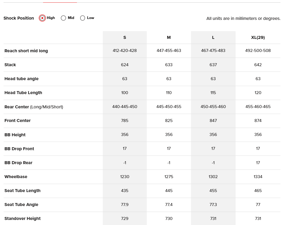Click the XL(29) size column header
Image resolution: width=284 pixels, height=225 pixels.
click(258, 37)
